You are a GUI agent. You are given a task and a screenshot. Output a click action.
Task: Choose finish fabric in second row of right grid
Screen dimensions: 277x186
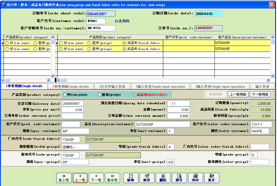124,49
